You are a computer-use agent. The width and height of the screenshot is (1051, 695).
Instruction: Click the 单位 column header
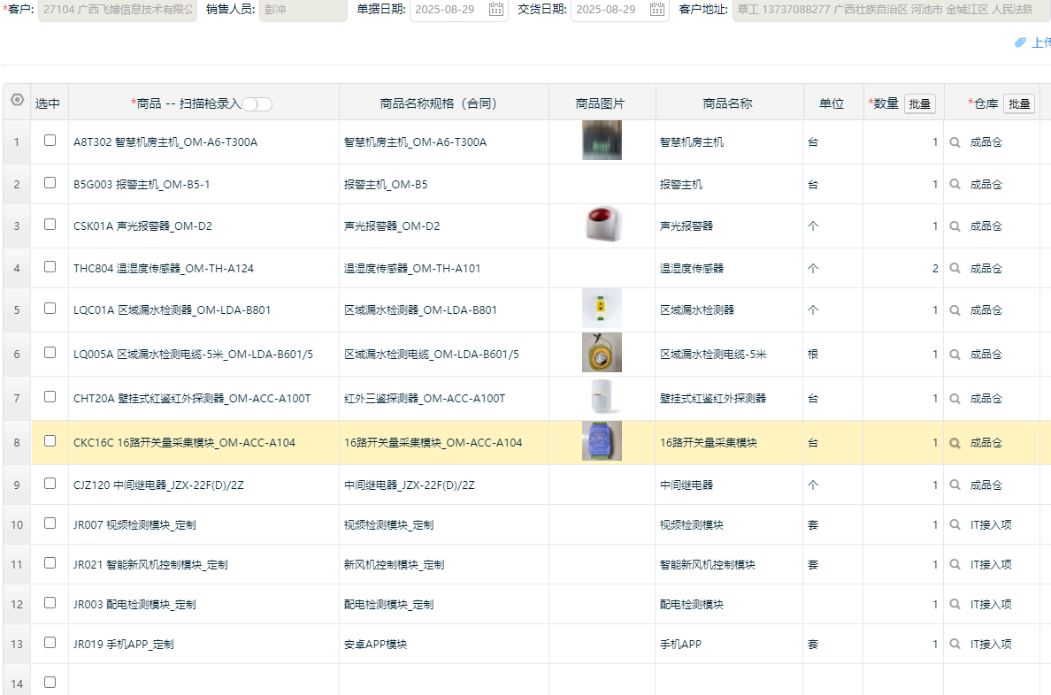(832, 103)
